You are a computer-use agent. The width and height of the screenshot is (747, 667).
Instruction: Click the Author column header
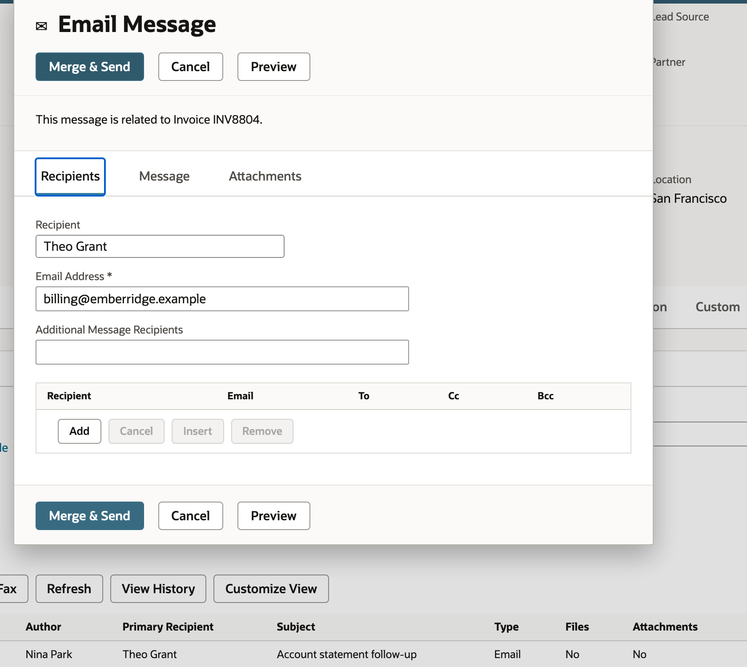(43, 627)
